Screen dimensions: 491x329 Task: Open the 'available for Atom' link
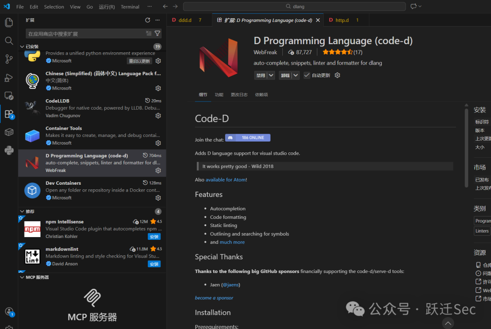click(225, 180)
